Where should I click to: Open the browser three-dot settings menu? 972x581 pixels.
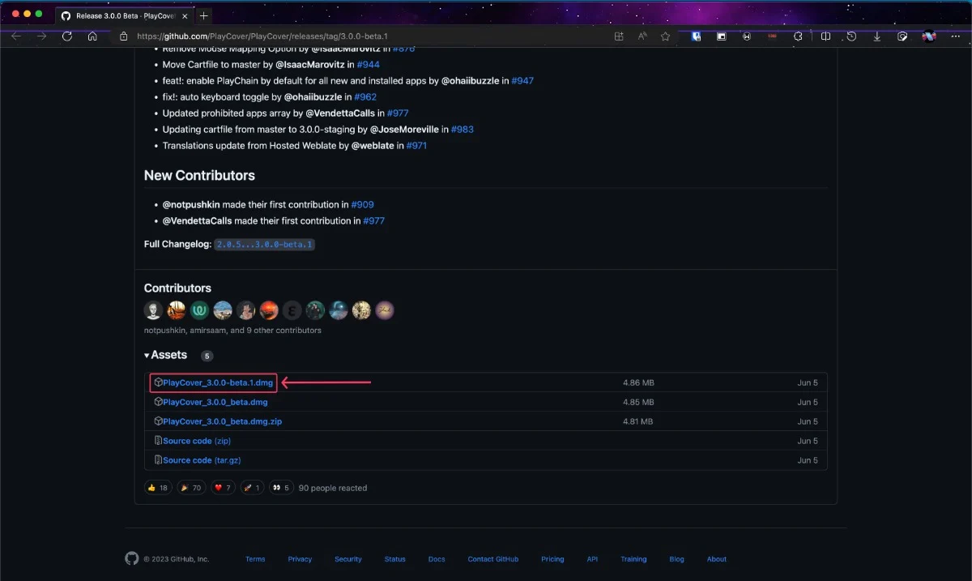click(954, 36)
